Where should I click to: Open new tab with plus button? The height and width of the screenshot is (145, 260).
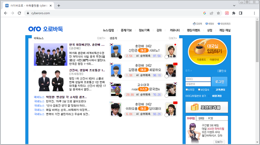59,6
